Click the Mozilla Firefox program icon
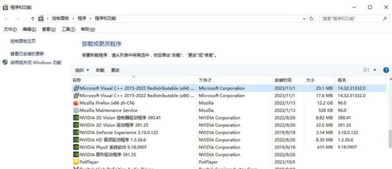This screenshot has height=169, width=392. (x=76, y=103)
